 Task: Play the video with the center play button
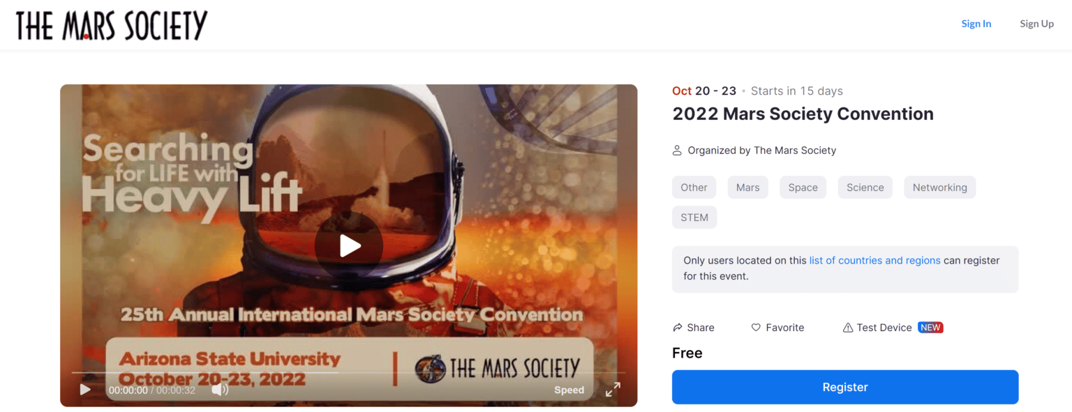pyautogui.click(x=348, y=245)
